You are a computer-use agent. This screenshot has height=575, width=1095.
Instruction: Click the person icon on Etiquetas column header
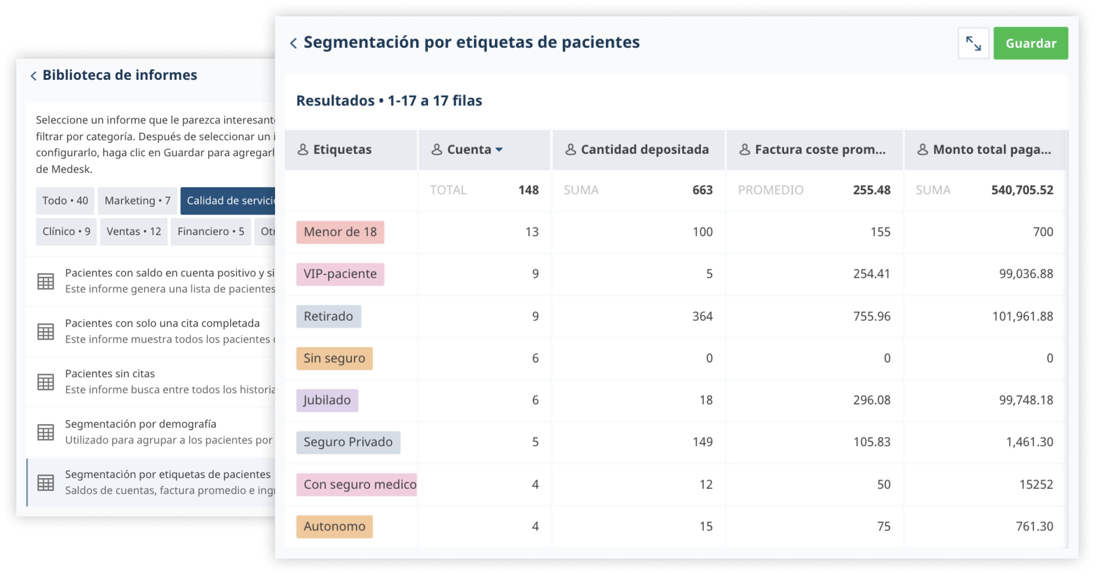pyautogui.click(x=303, y=150)
